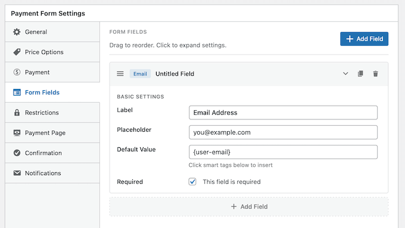405x228 pixels.
Task: Click the Required row label
Action: (x=130, y=182)
